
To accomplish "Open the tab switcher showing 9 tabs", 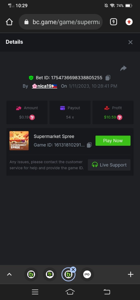I will 113,22.
